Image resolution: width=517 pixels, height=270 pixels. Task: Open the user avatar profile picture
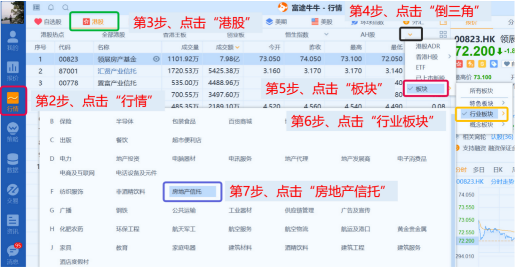pos(13,12)
